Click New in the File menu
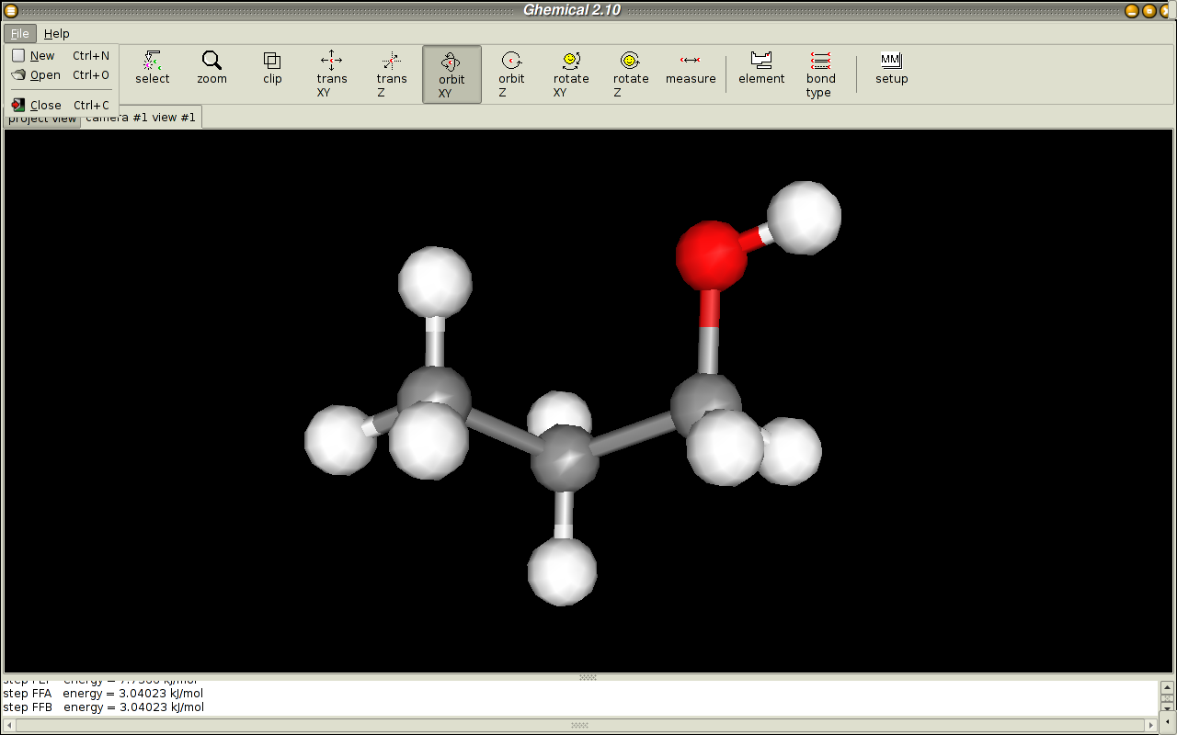The image size is (1177, 735). (x=42, y=55)
